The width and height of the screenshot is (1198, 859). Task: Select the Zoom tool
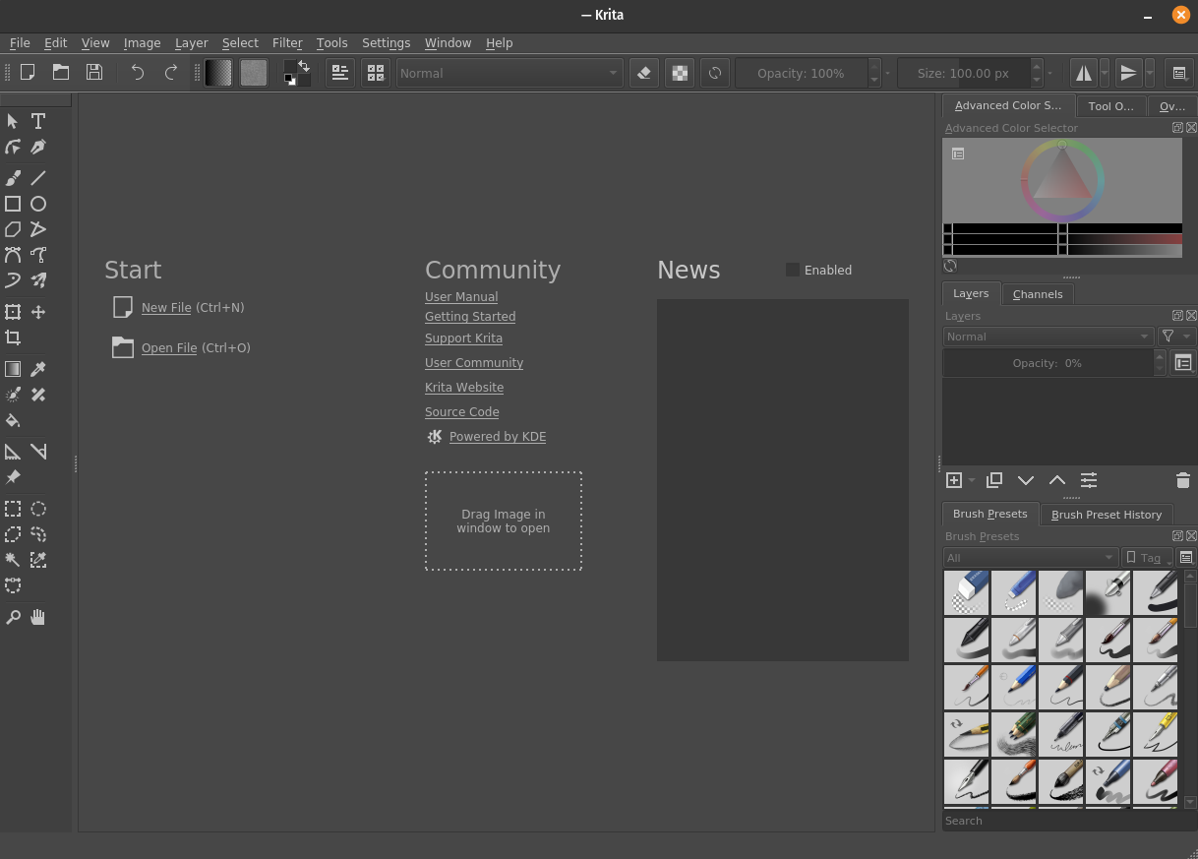[13, 617]
